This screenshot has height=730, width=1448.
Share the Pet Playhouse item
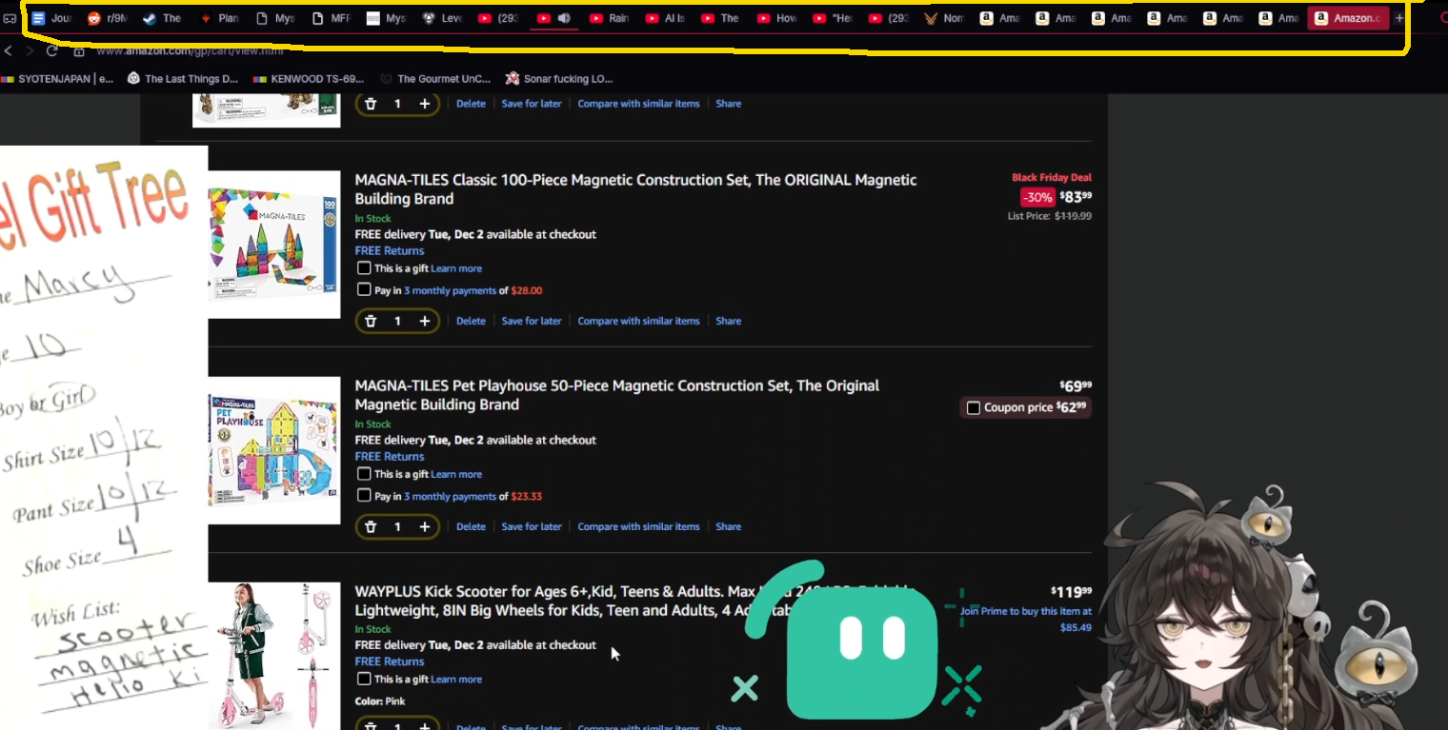[x=729, y=527]
